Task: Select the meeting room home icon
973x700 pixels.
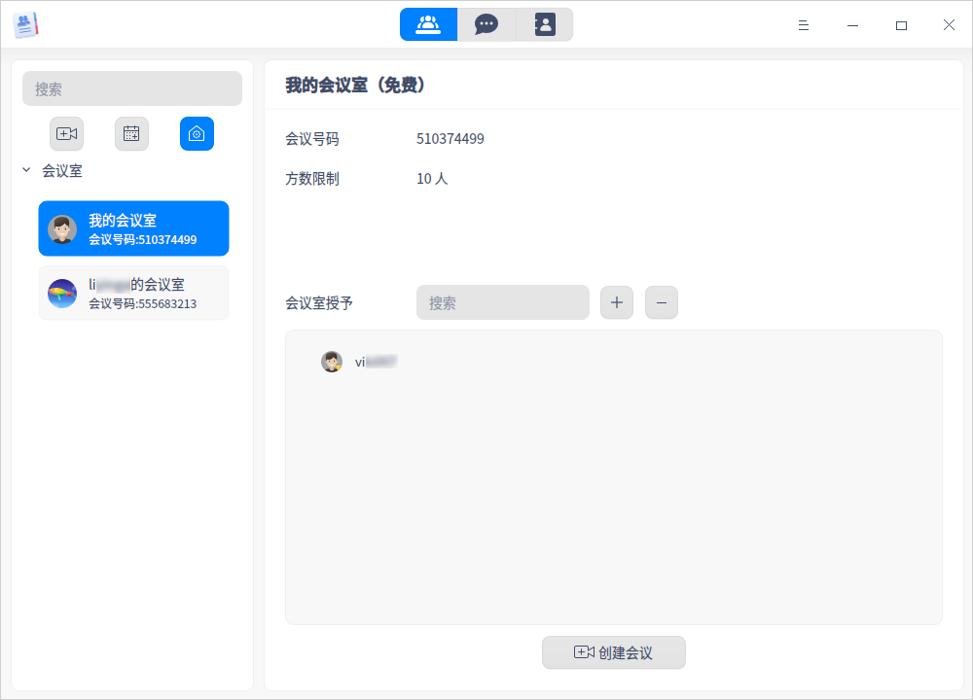Action: click(x=197, y=134)
